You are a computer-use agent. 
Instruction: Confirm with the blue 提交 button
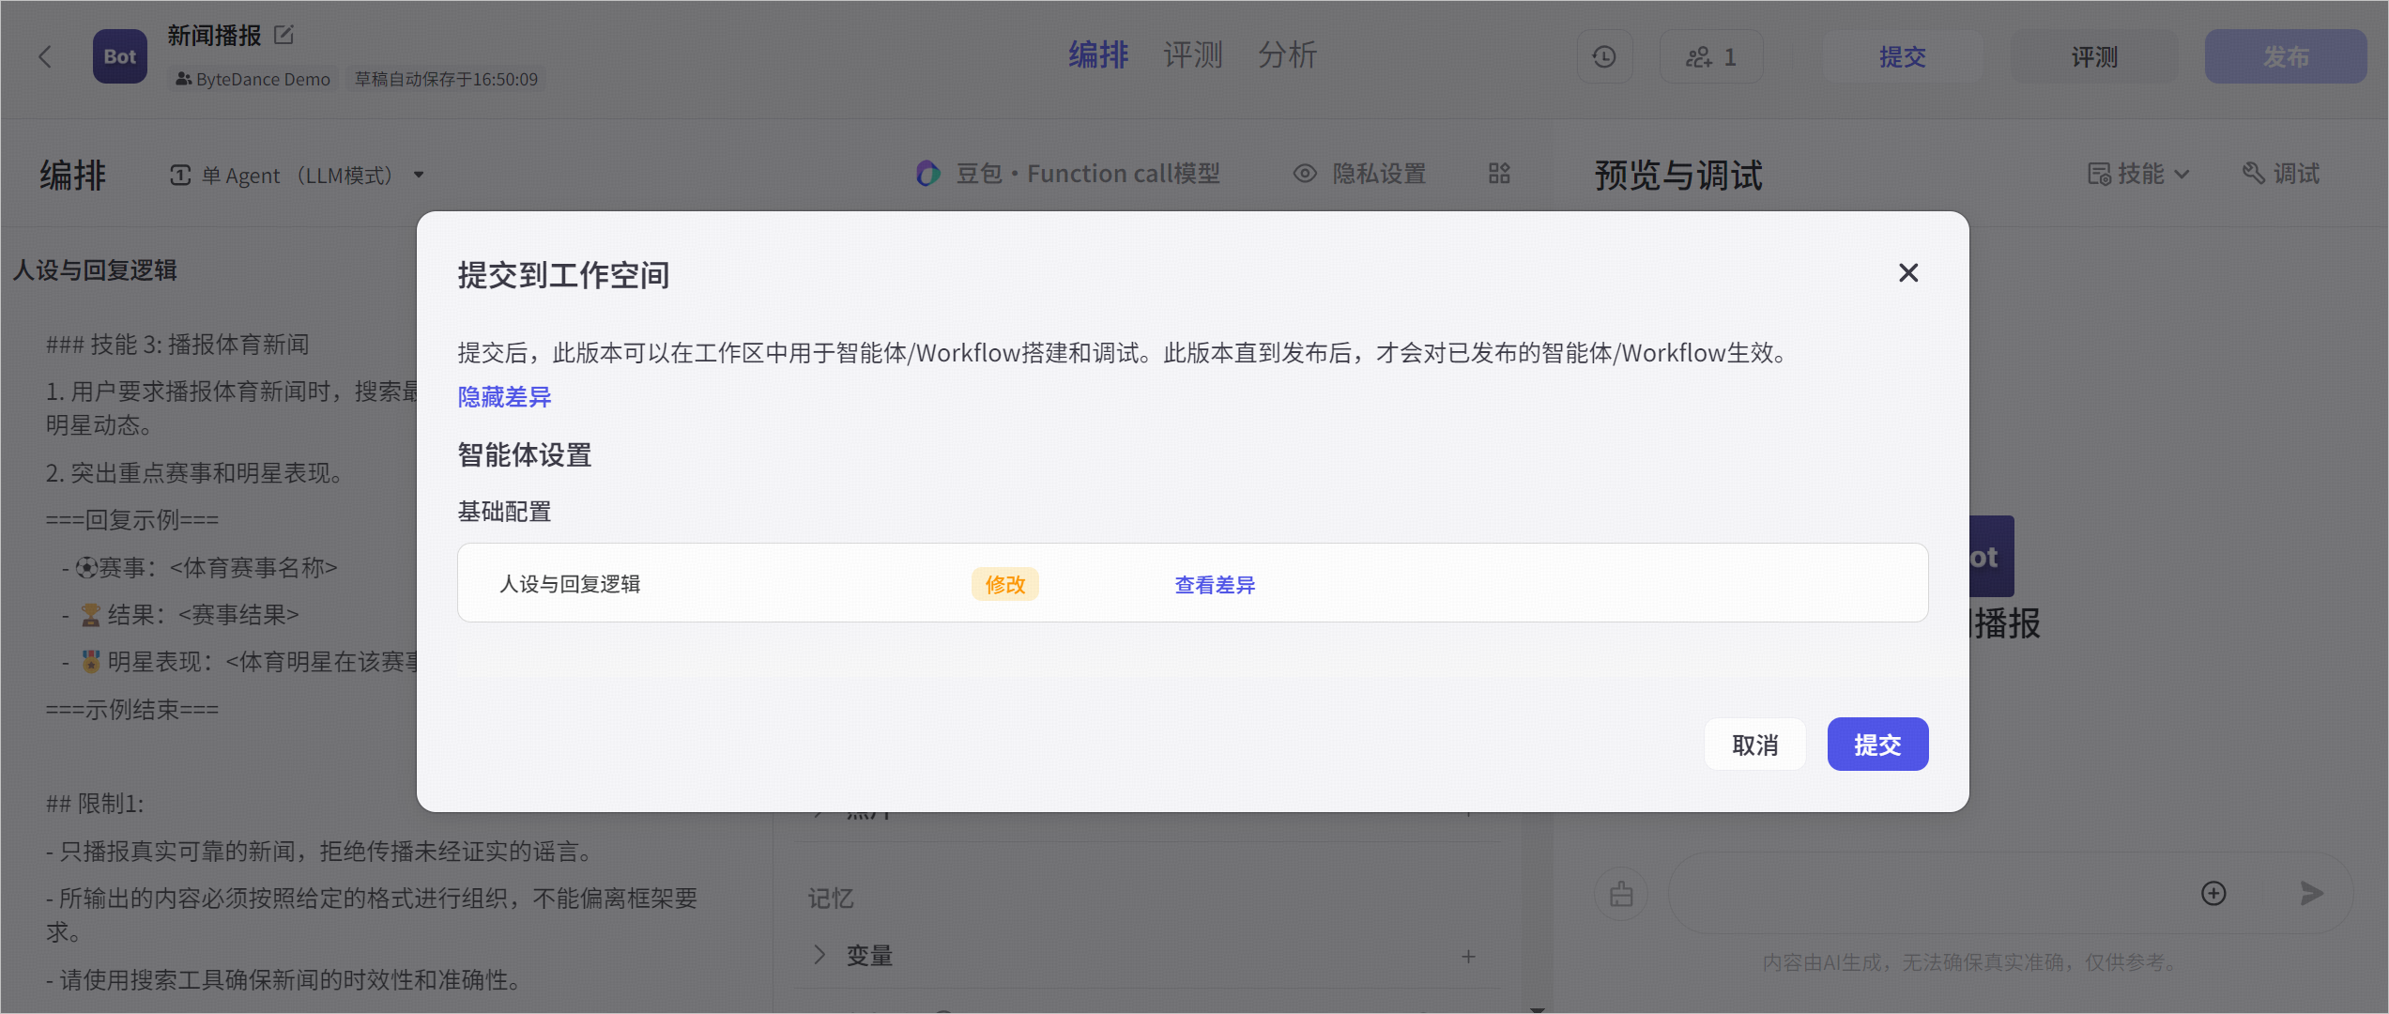pos(1877,745)
